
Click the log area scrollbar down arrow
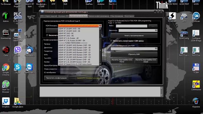coord(161,95)
